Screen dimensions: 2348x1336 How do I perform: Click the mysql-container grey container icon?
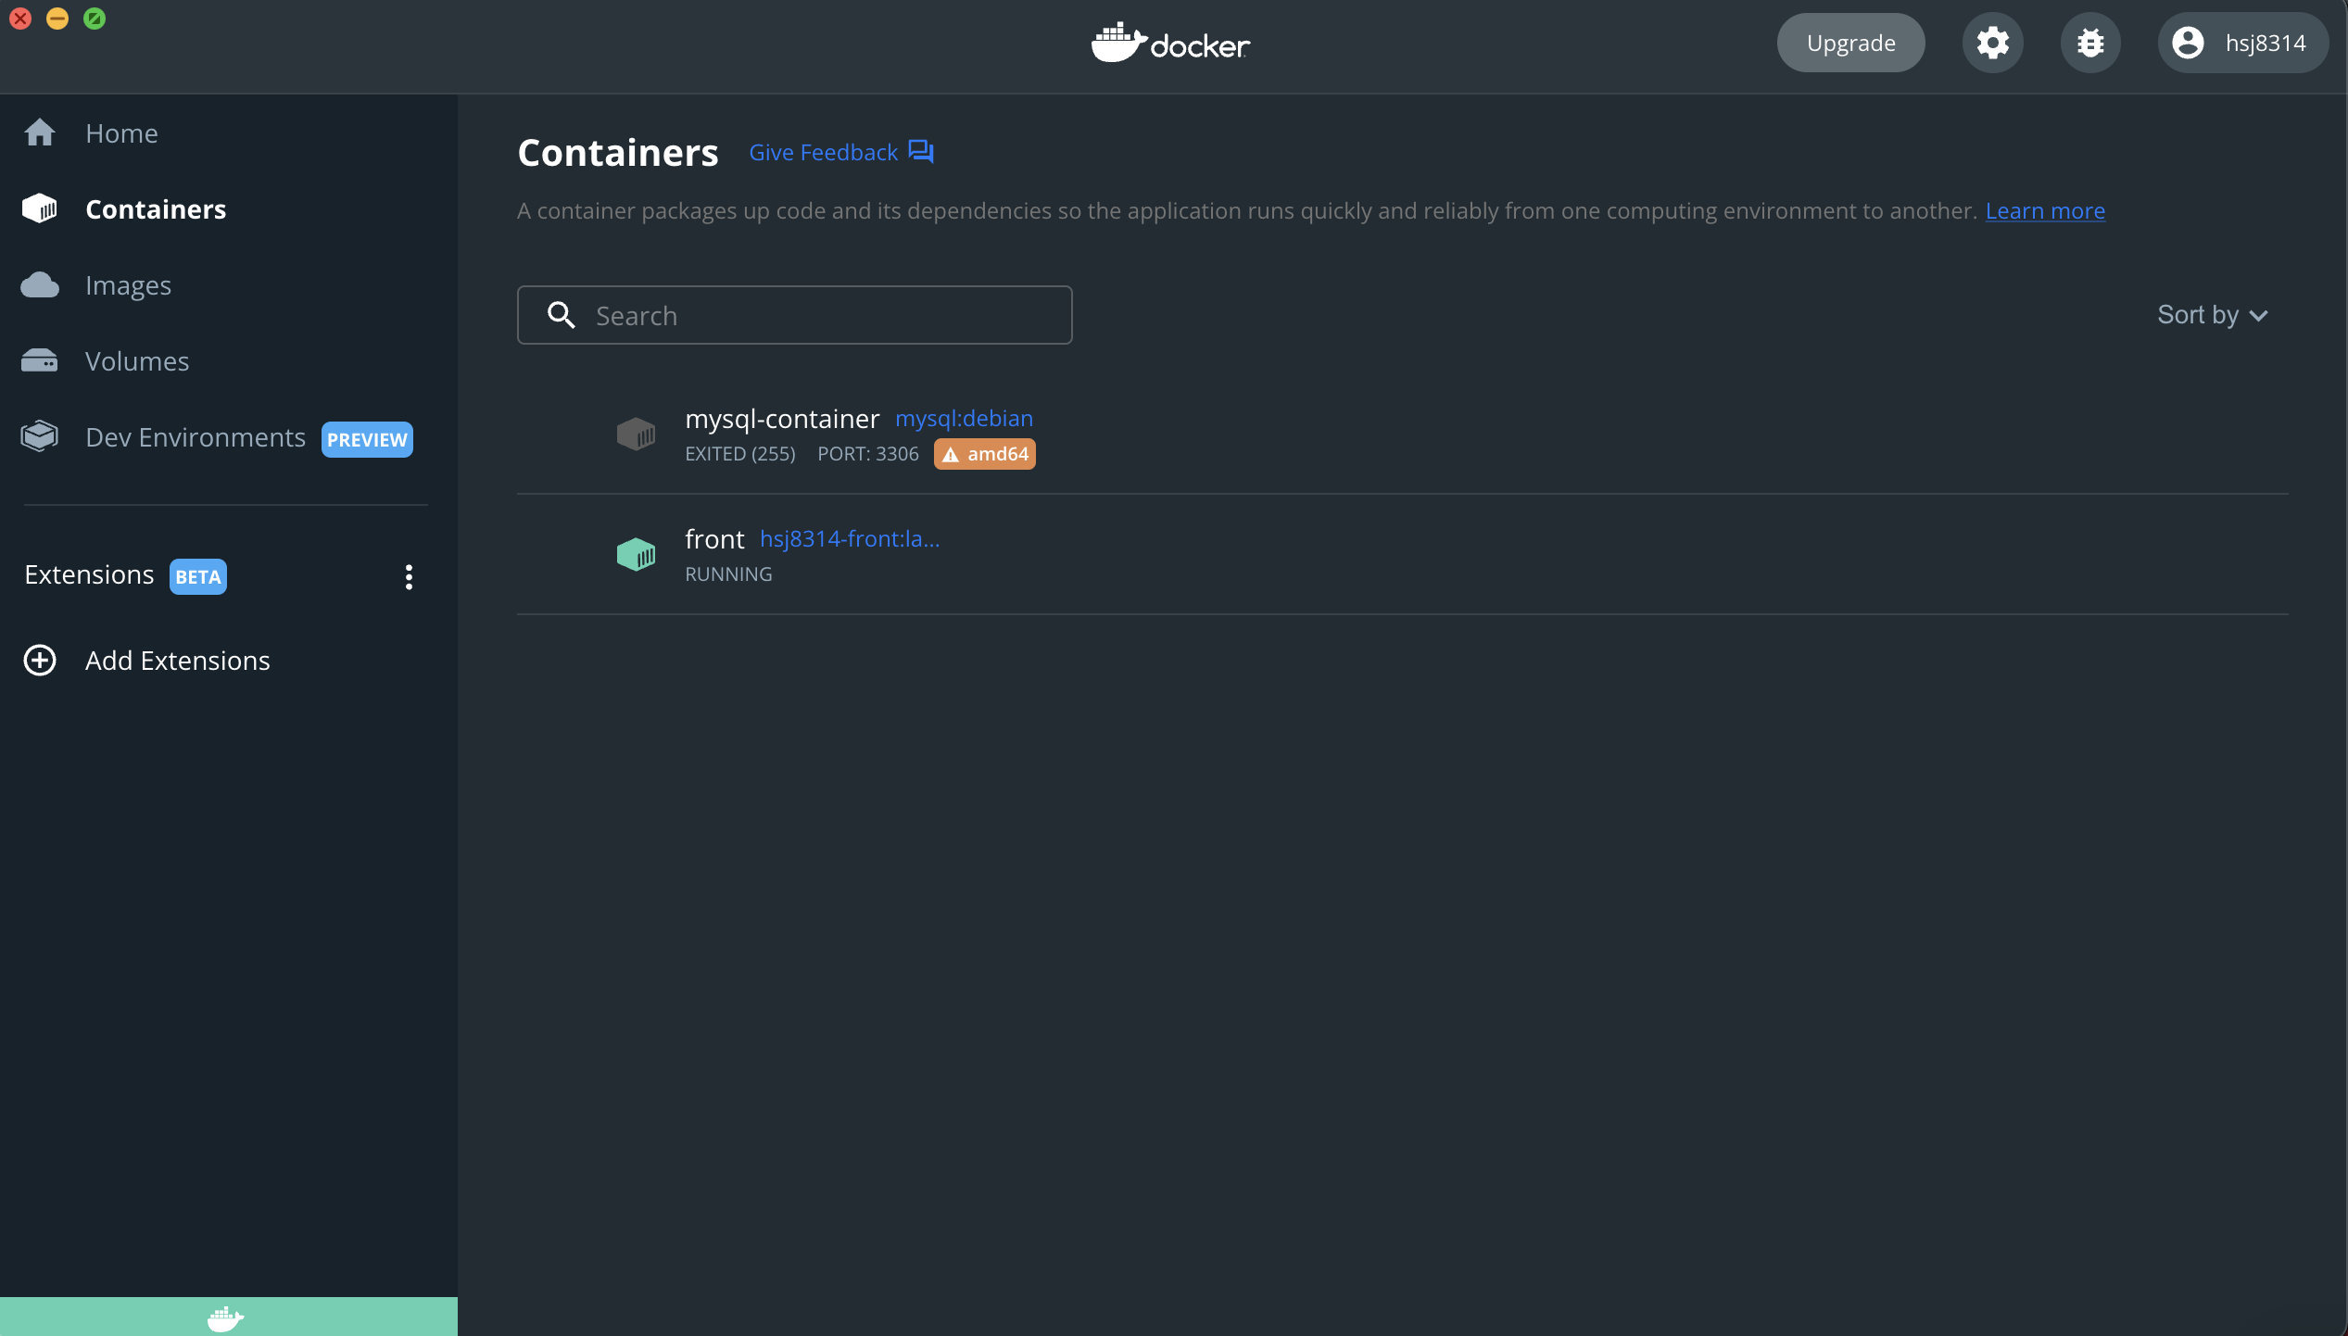pyautogui.click(x=637, y=434)
